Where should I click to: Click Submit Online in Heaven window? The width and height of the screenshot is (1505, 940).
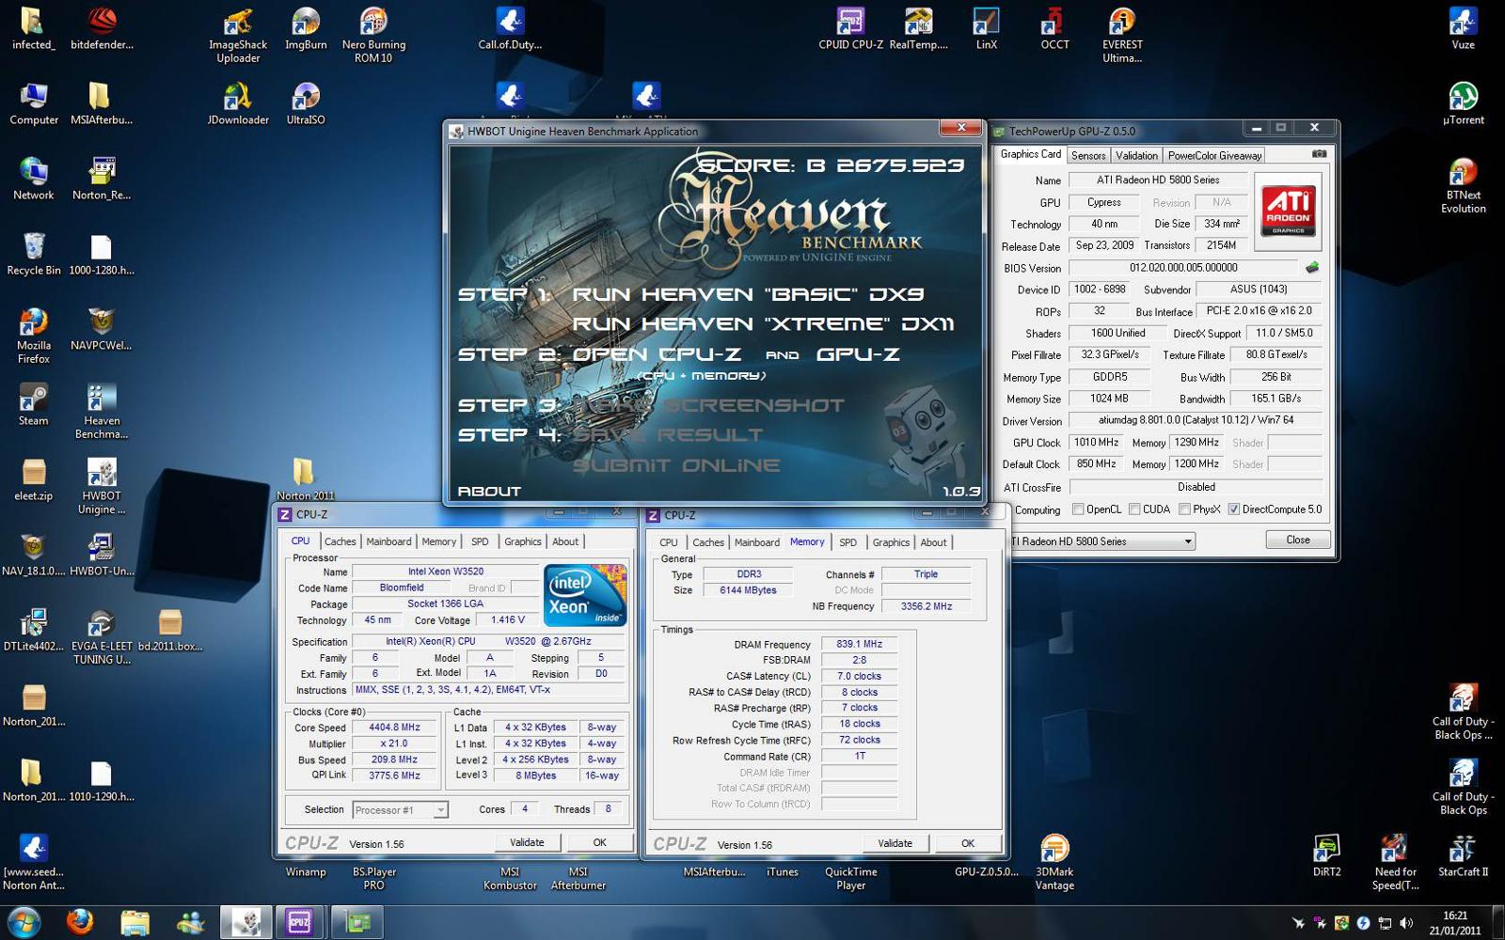(676, 465)
